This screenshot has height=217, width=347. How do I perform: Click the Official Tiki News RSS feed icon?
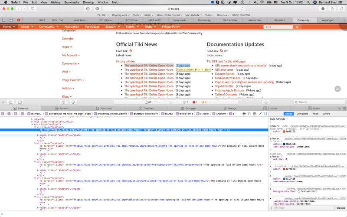click(x=131, y=51)
